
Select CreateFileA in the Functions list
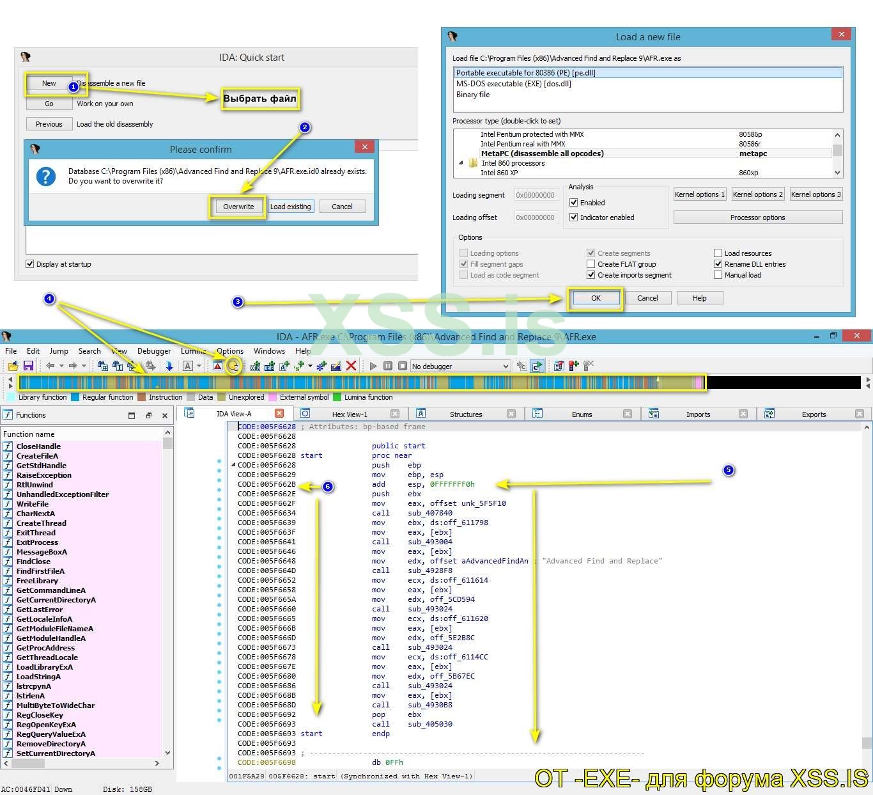[37, 456]
